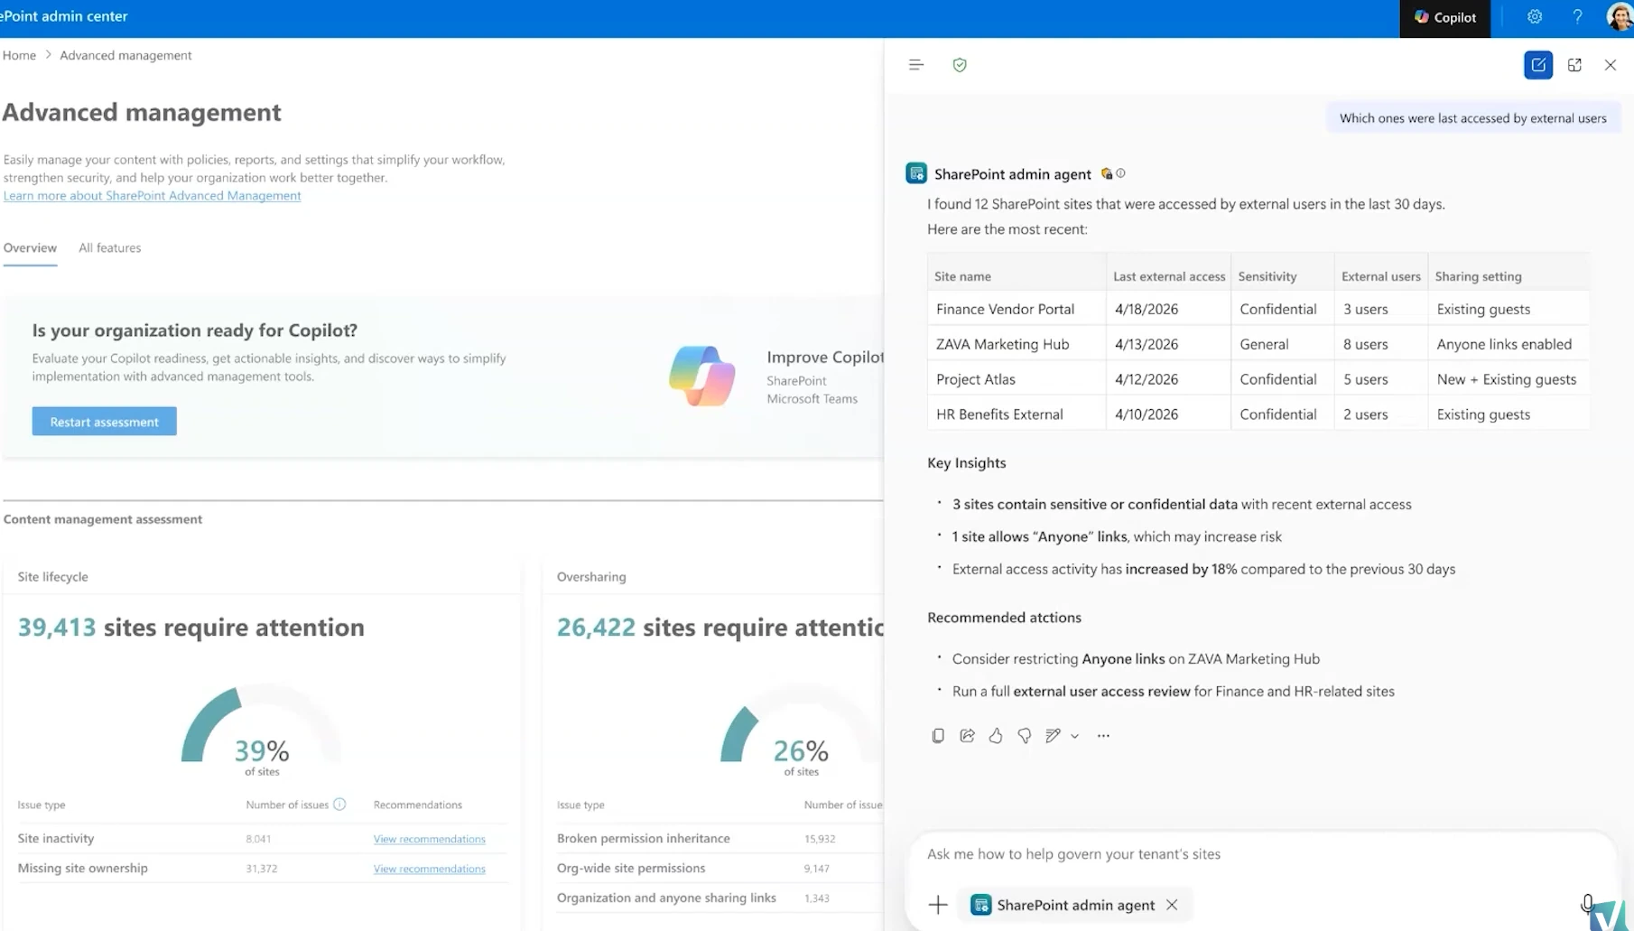1634x931 pixels.
Task: Open Learn more about SharePoint Advanced Management
Action: pos(152,195)
